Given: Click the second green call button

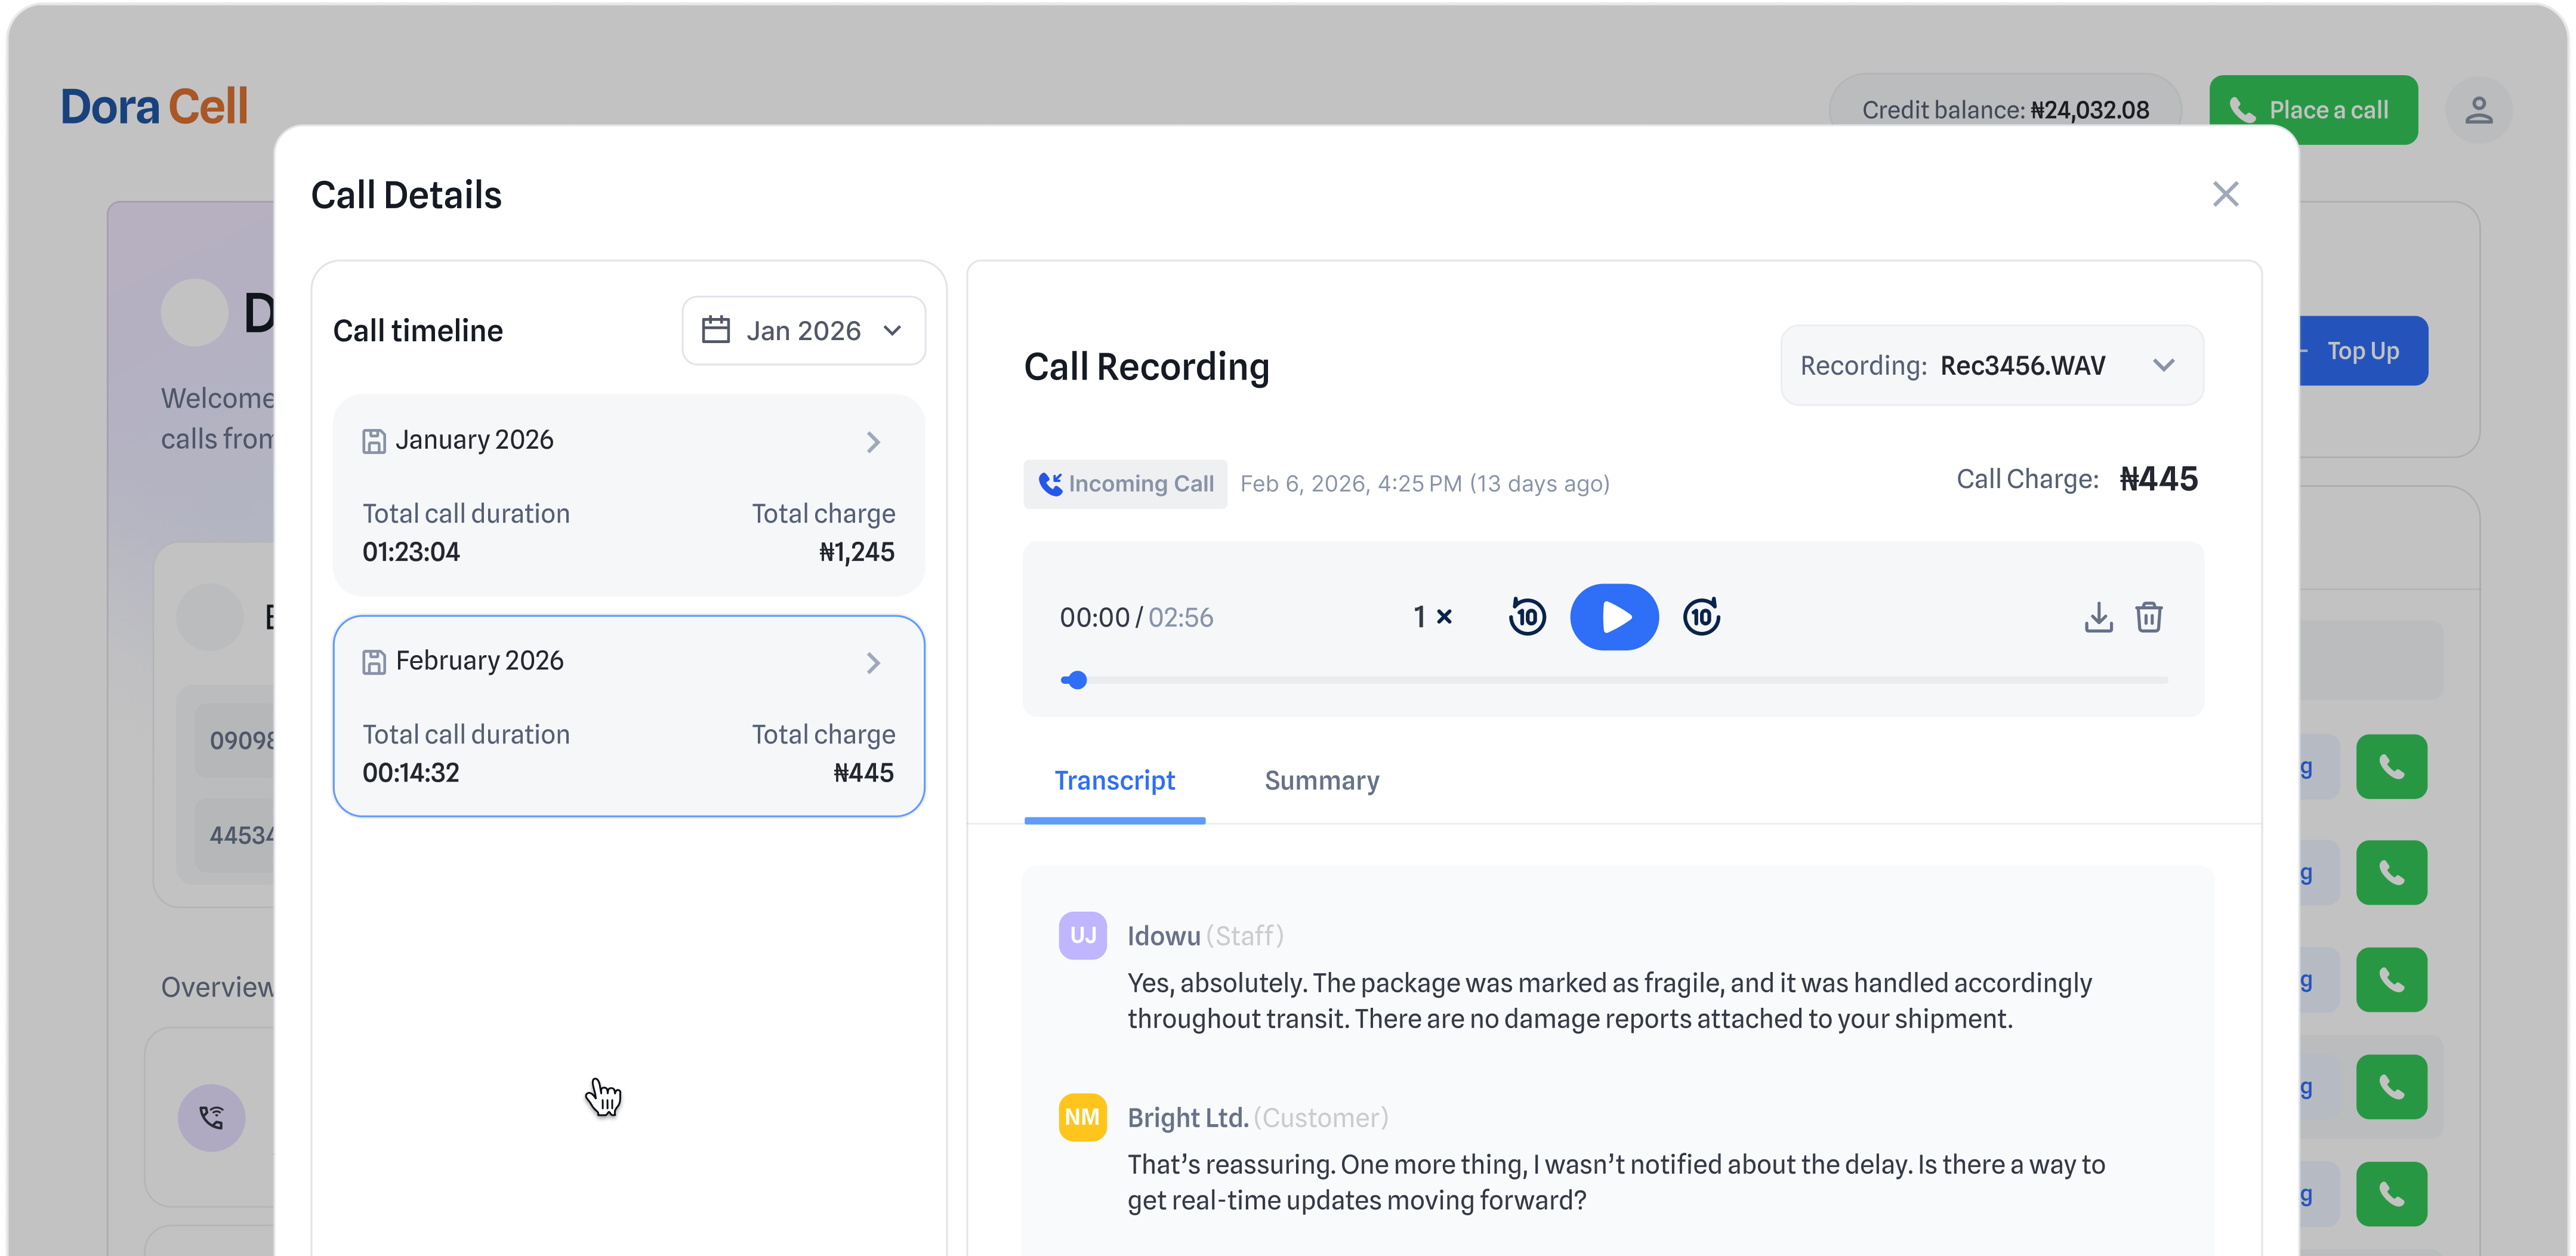Looking at the screenshot, I should [x=2391, y=873].
